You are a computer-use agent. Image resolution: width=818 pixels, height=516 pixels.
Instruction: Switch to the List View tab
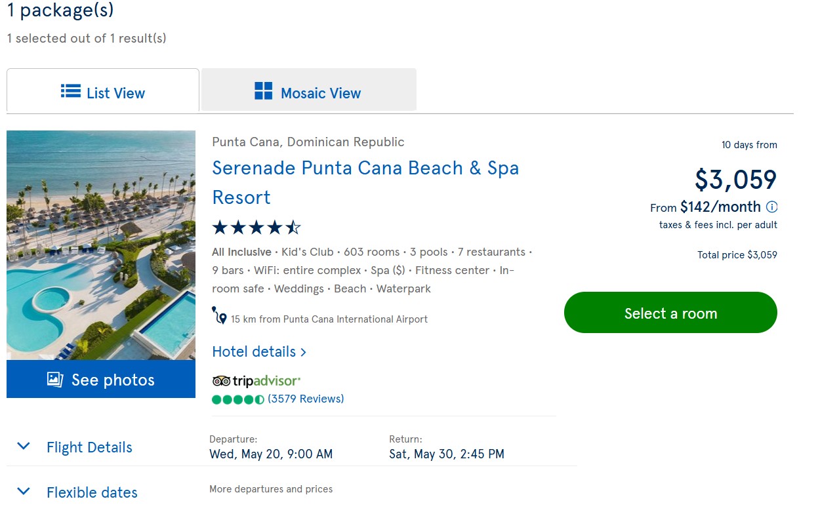point(103,92)
